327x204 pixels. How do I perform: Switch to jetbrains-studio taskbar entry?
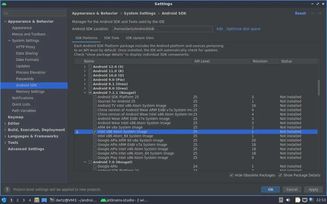point(124,200)
